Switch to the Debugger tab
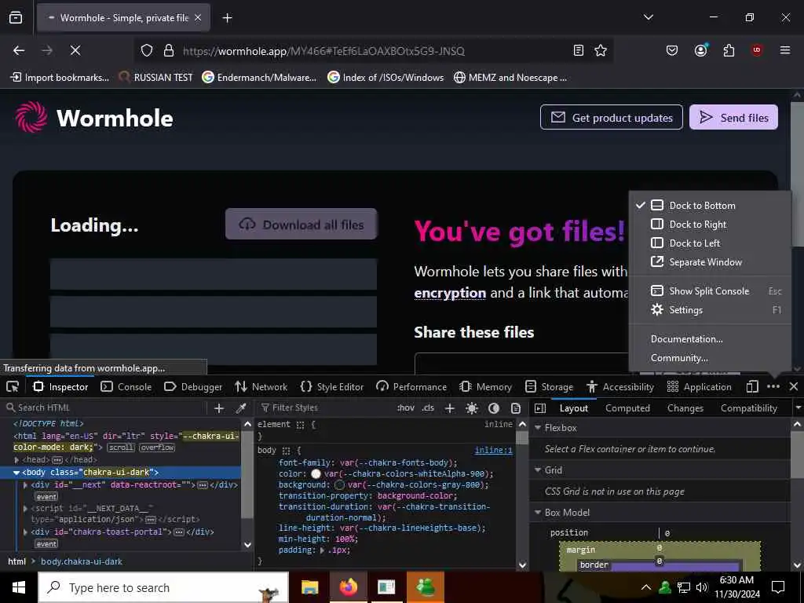The image size is (804, 603). [x=193, y=386]
